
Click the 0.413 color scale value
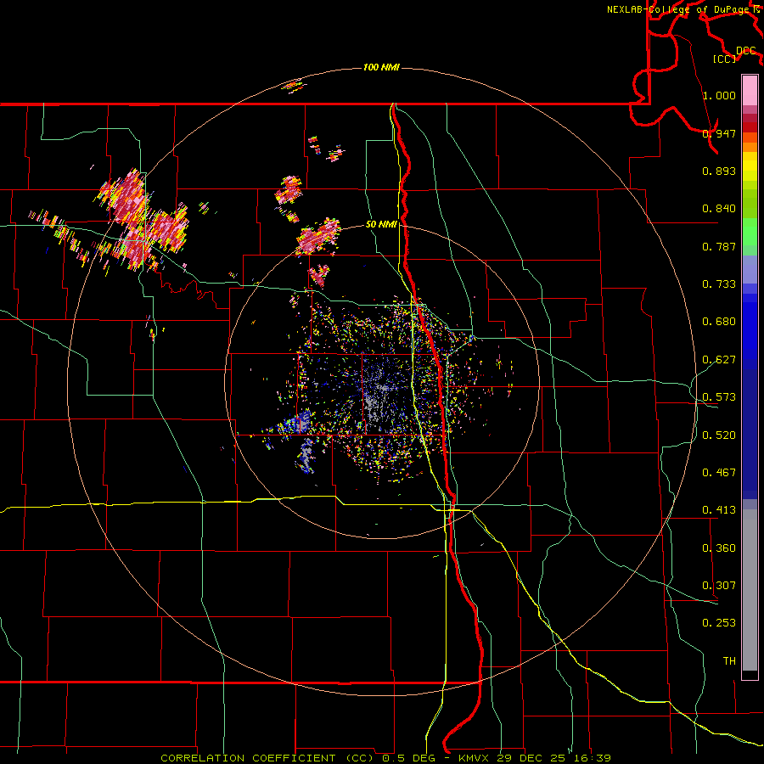pos(719,510)
